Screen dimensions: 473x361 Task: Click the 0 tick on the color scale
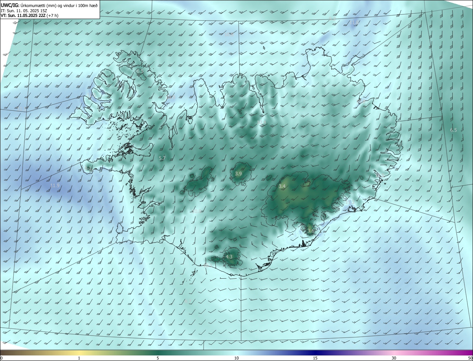point(1,358)
